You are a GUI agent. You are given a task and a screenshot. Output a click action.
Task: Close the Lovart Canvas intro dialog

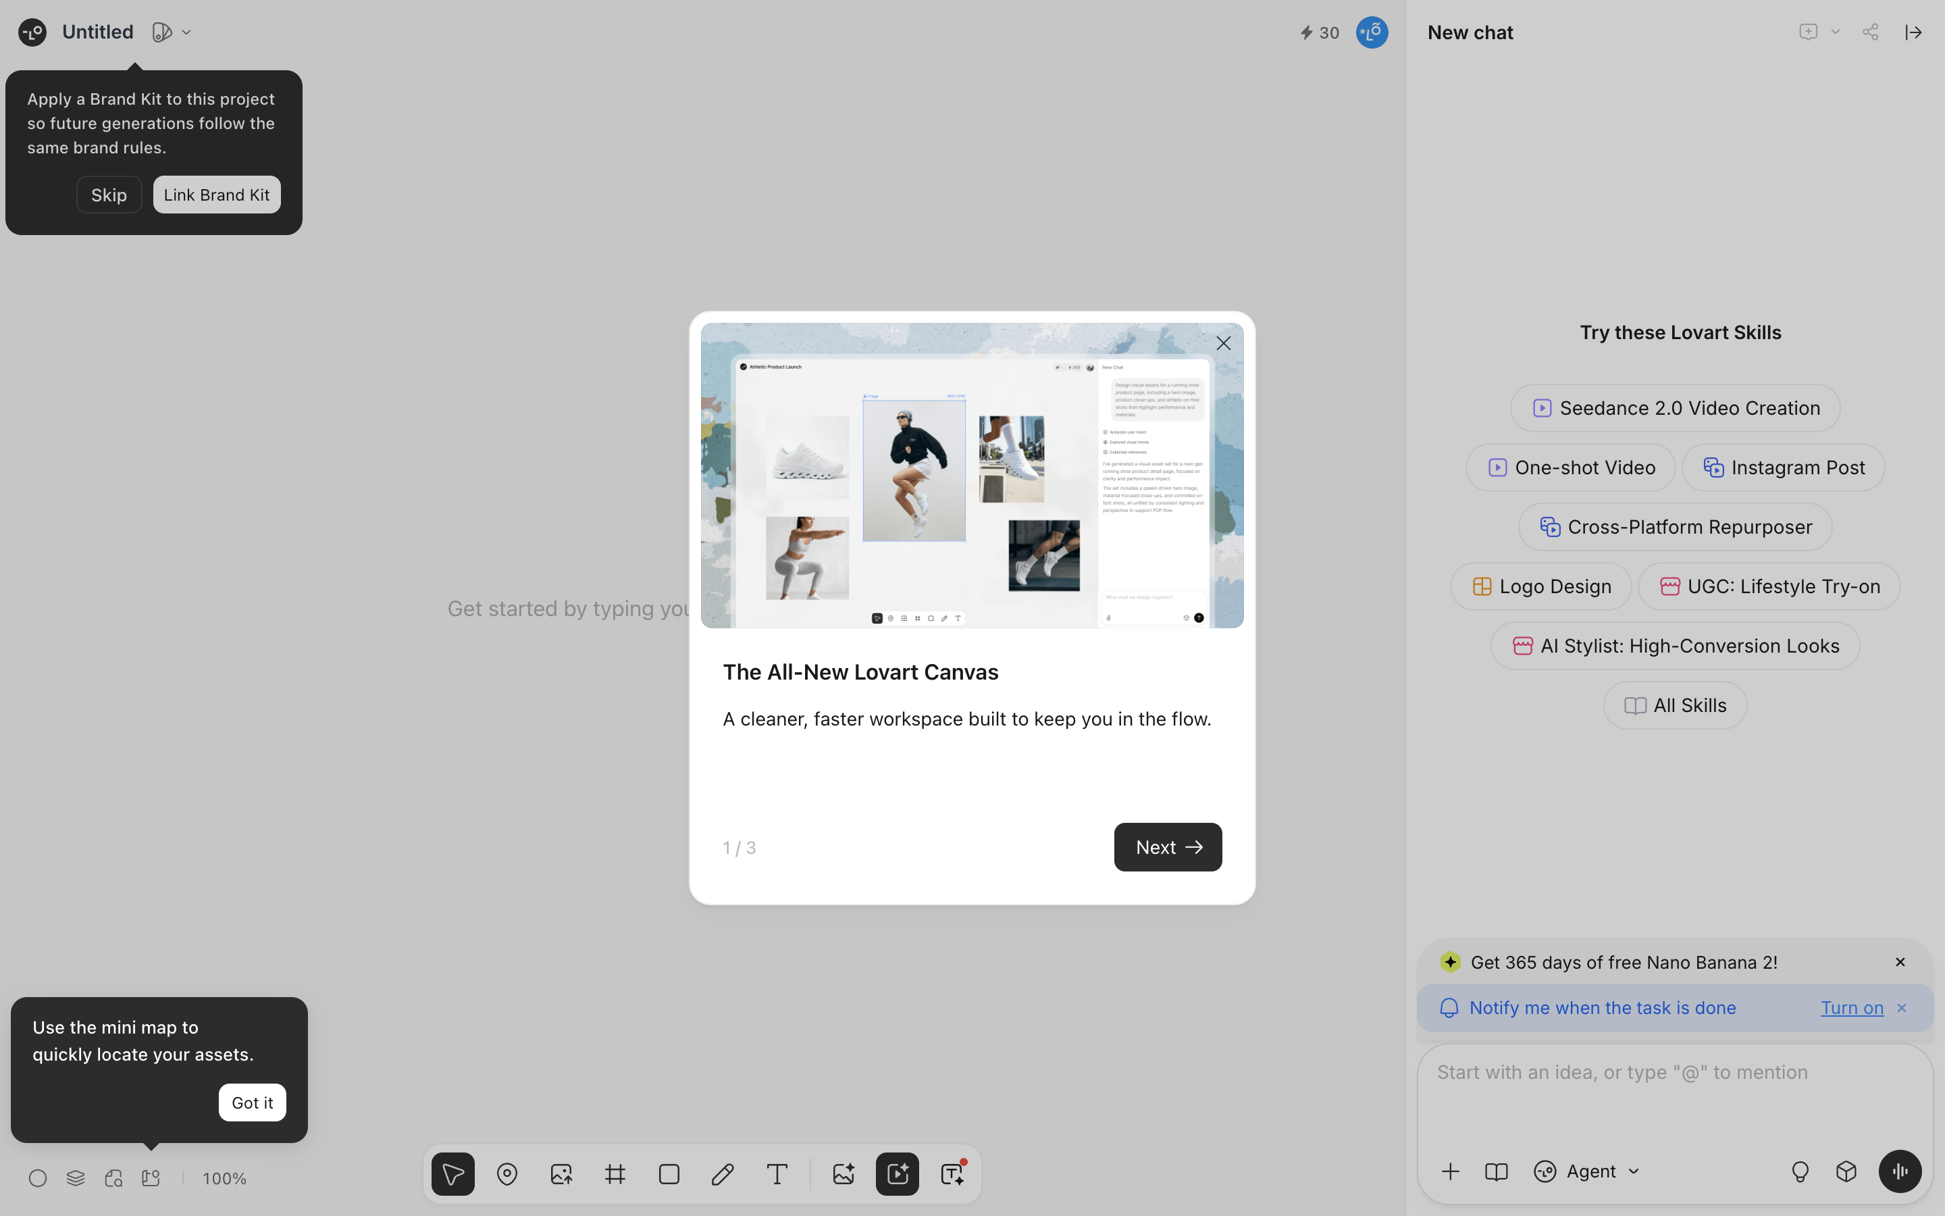(x=1223, y=343)
